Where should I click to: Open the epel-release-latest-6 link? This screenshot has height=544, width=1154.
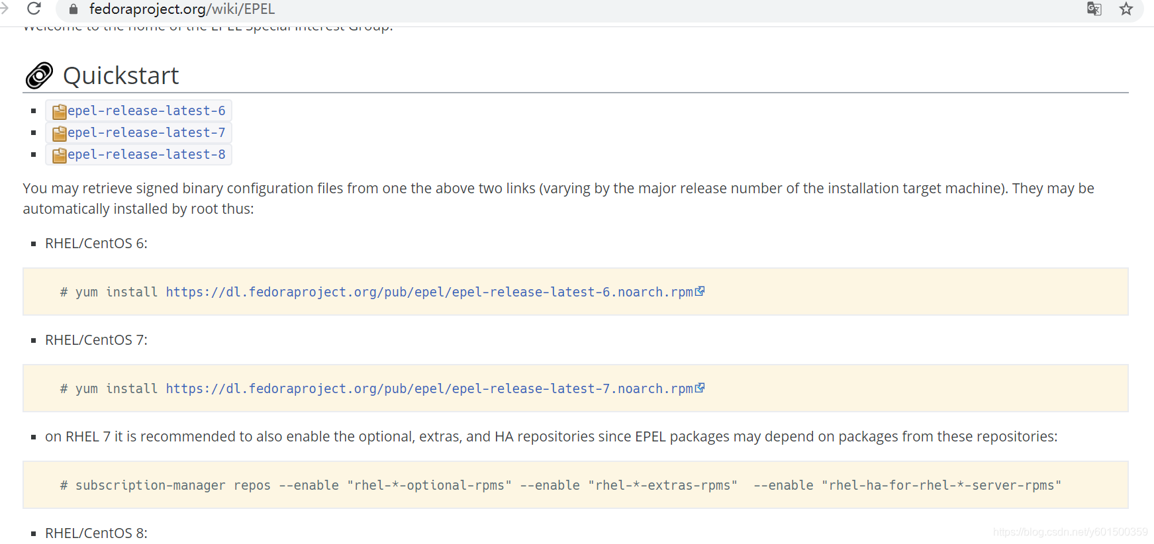[x=146, y=111]
